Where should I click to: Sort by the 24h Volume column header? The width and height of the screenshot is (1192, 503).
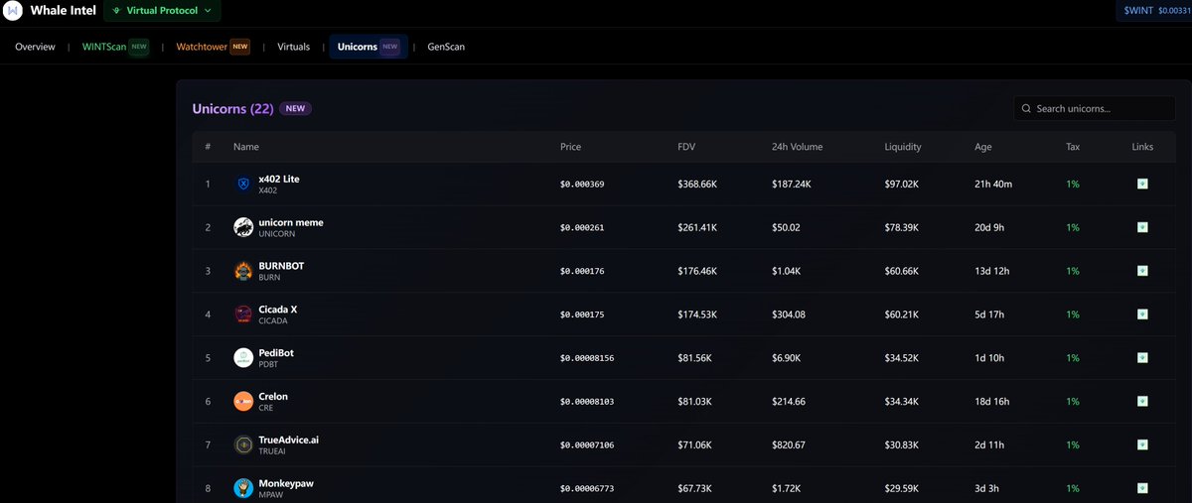point(797,147)
